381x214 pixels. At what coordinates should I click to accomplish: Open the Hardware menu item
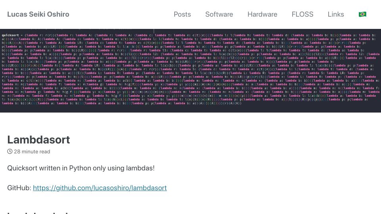262,14
